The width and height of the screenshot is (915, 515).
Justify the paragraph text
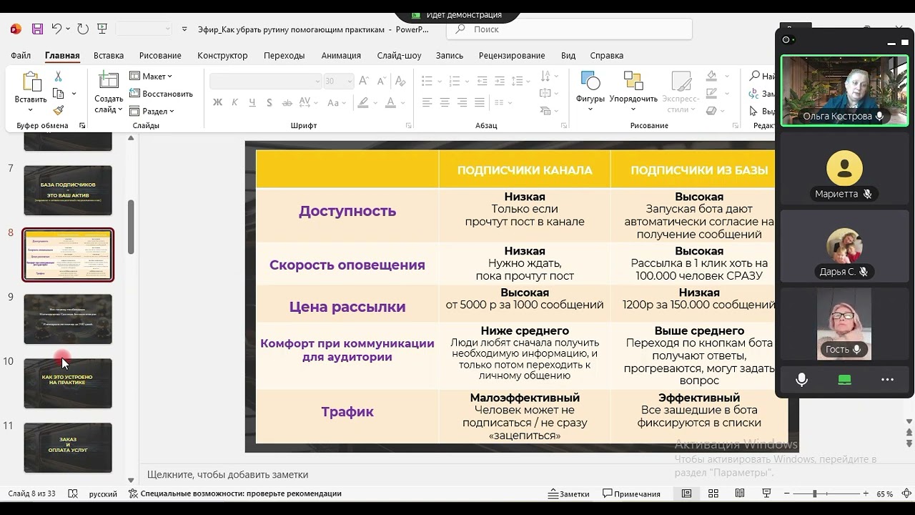click(x=480, y=102)
